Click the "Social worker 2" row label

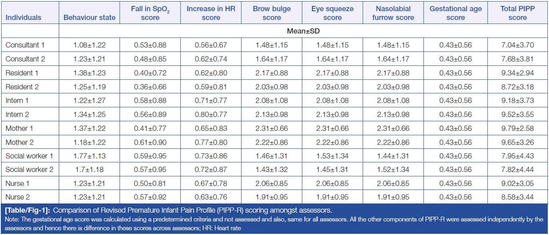pos(29,170)
